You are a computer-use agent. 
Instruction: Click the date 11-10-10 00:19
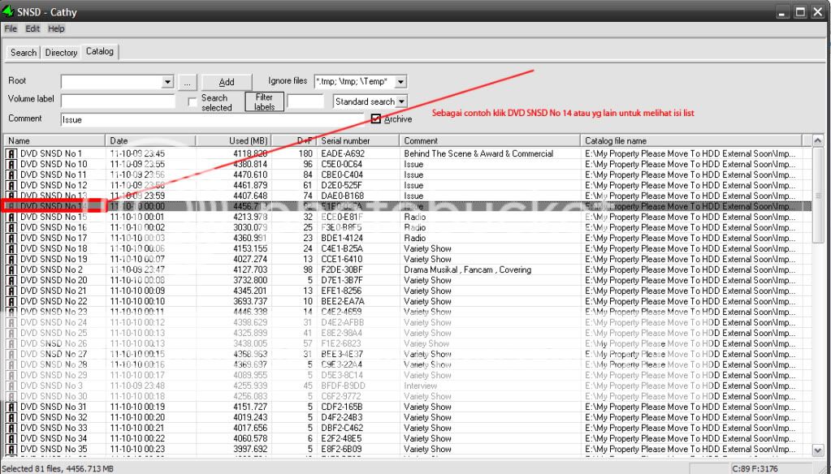point(137,407)
